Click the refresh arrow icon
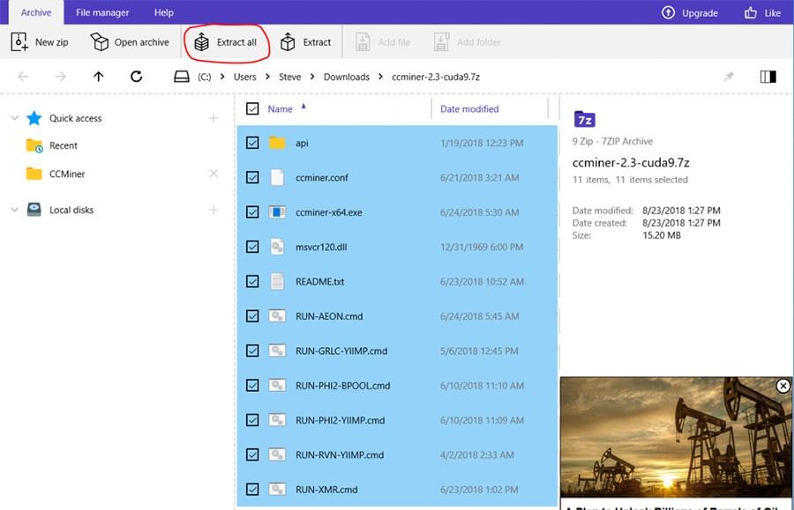This screenshot has height=510, width=794. [136, 77]
